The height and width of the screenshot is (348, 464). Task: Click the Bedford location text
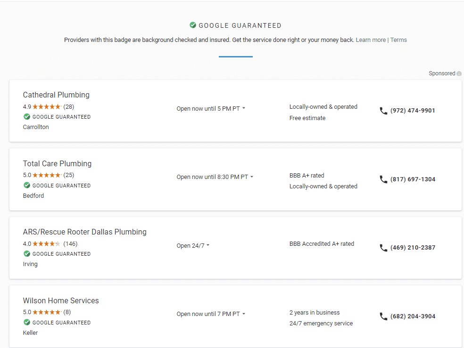(x=33, y=195)
